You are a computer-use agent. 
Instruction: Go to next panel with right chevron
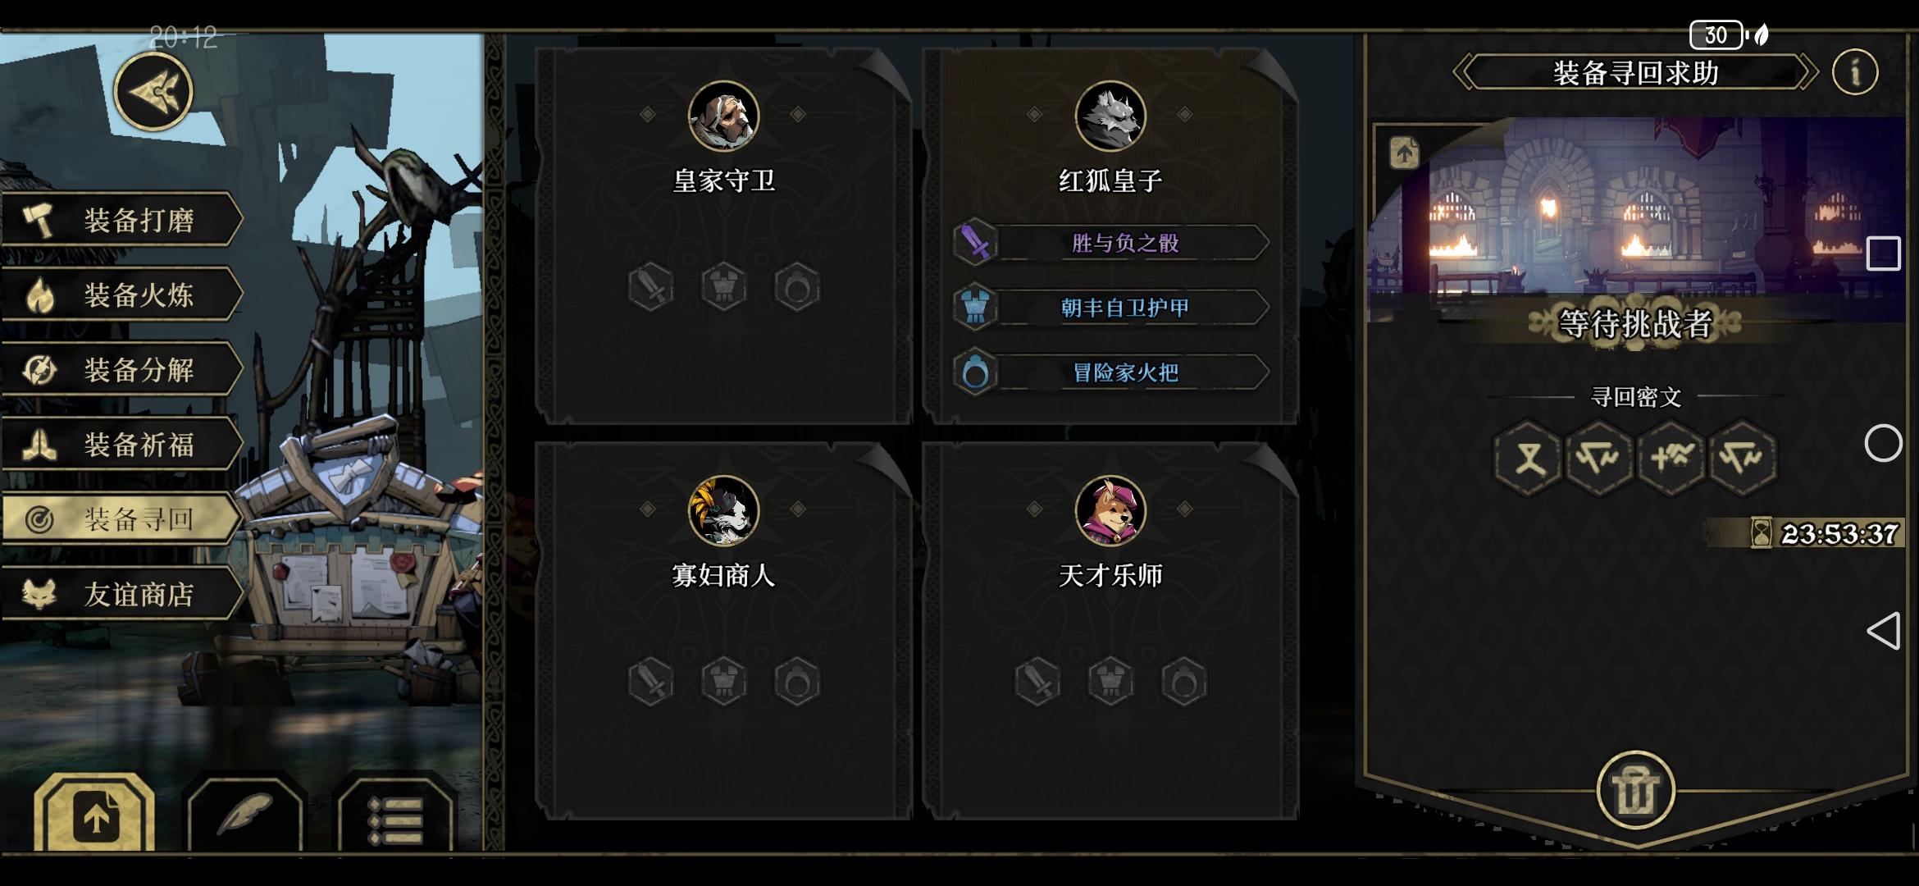[x=1807, y=72]
